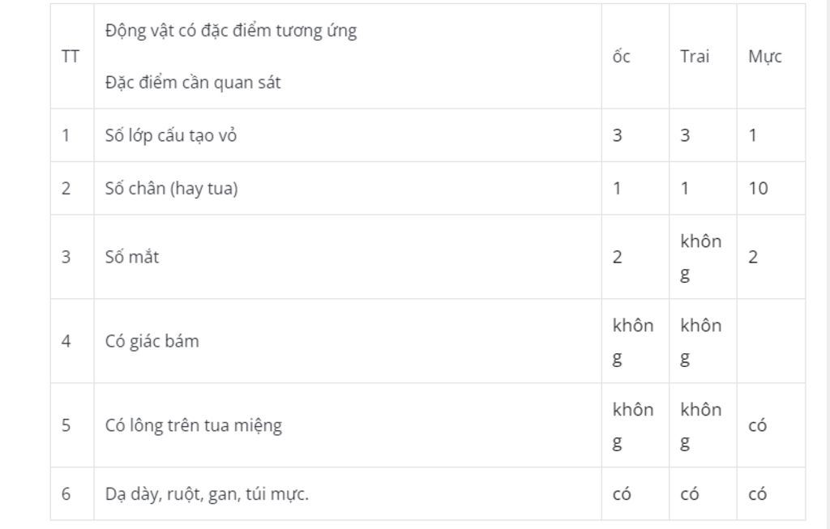This screenshot has width=830, height=529.
Task: Click the 'Số mắt' row label
Action: point(132,257)
